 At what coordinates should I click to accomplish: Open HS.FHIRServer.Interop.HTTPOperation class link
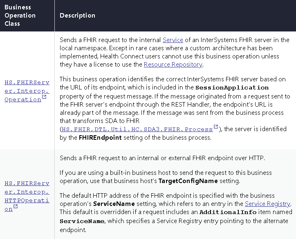pos(27,196)
